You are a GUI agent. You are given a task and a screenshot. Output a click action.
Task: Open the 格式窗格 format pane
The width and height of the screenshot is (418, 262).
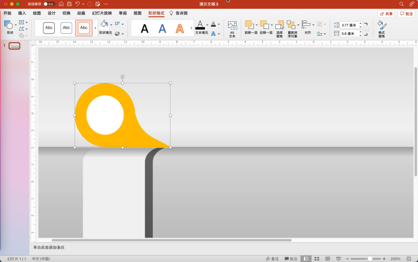click(382, 29)
